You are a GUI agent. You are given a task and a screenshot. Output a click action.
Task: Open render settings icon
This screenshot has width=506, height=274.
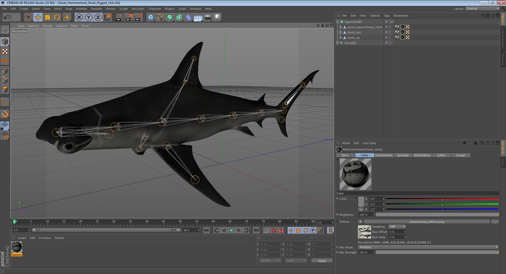point(138,17)
